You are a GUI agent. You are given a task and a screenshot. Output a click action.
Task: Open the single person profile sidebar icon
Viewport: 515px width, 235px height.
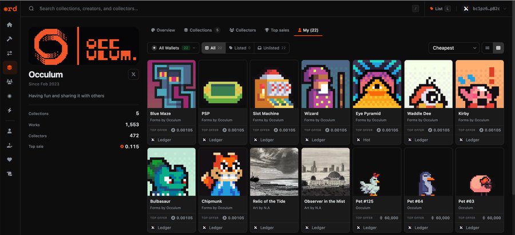pos(10,131)
